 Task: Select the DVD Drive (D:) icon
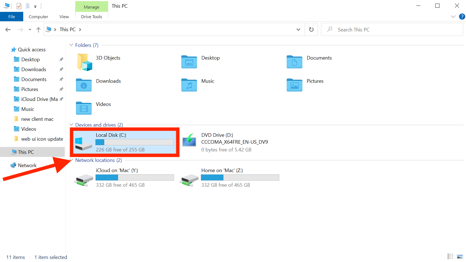(x=189, y=140)
